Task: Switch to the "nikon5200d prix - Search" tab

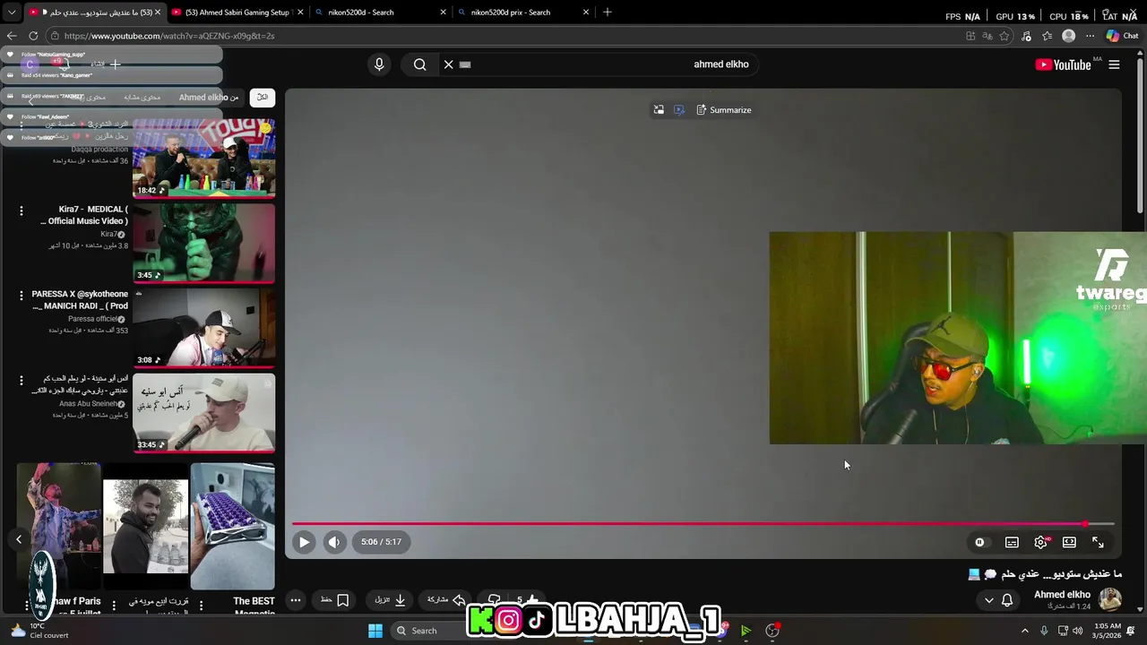Action: click(523, 13)
